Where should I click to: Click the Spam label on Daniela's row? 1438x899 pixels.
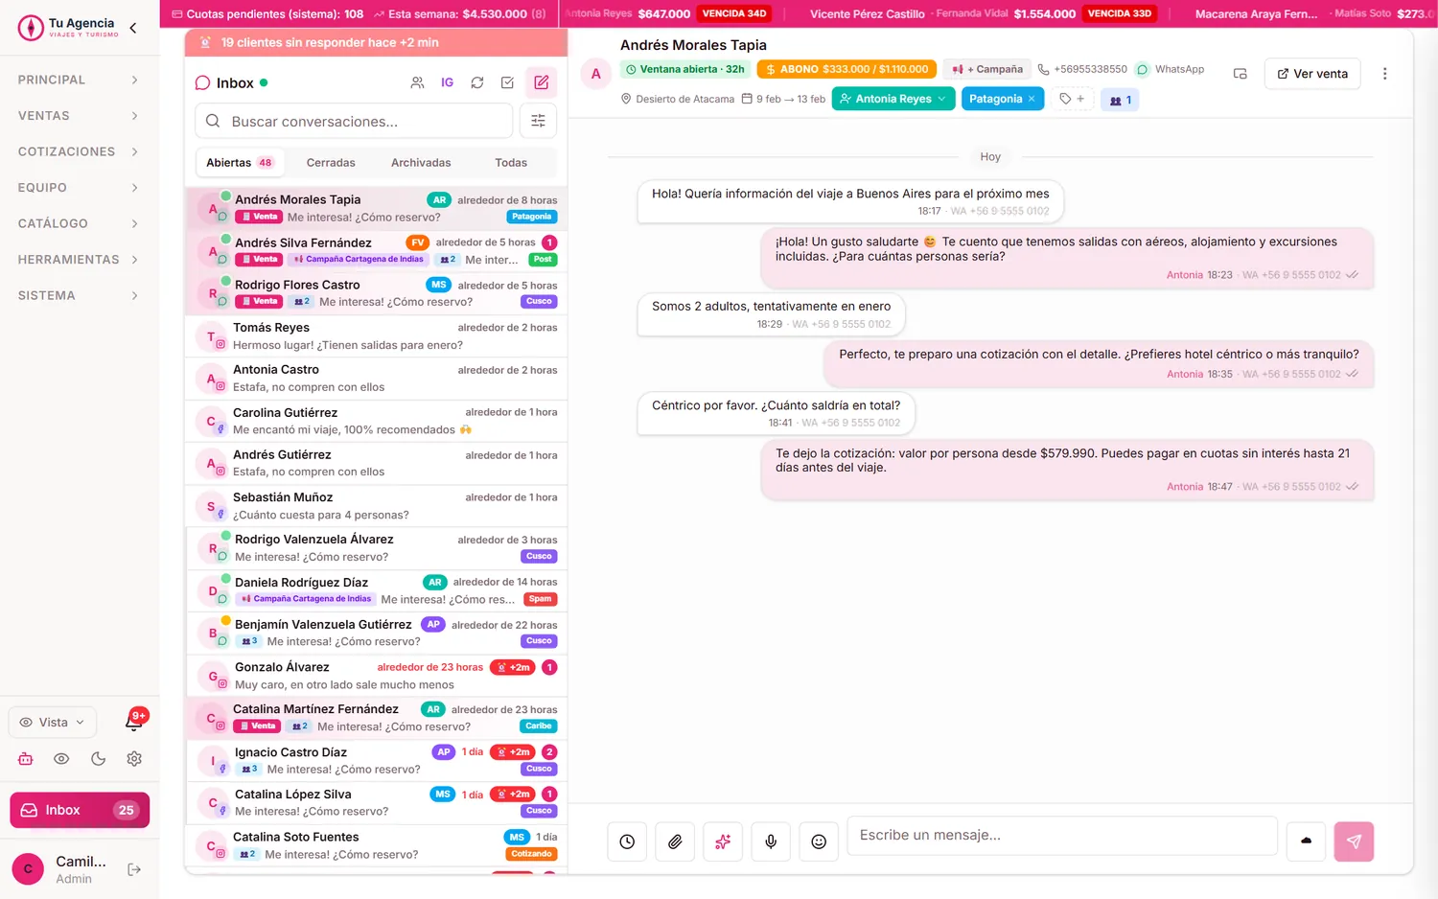click(x=540, y=599)
